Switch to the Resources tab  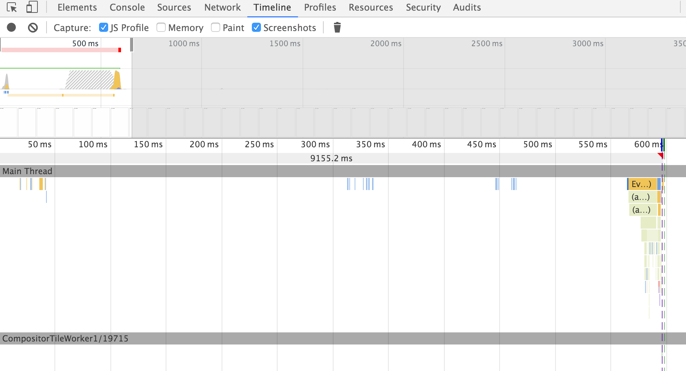371,8
